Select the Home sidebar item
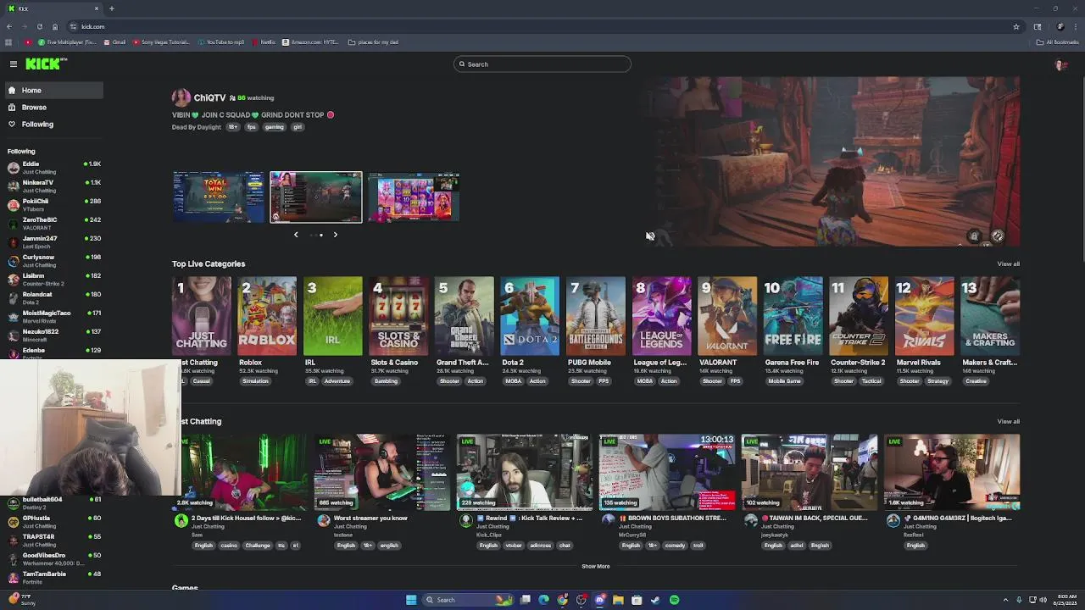This screenshot has height=610, width=1085. click(x=53, y=90)
